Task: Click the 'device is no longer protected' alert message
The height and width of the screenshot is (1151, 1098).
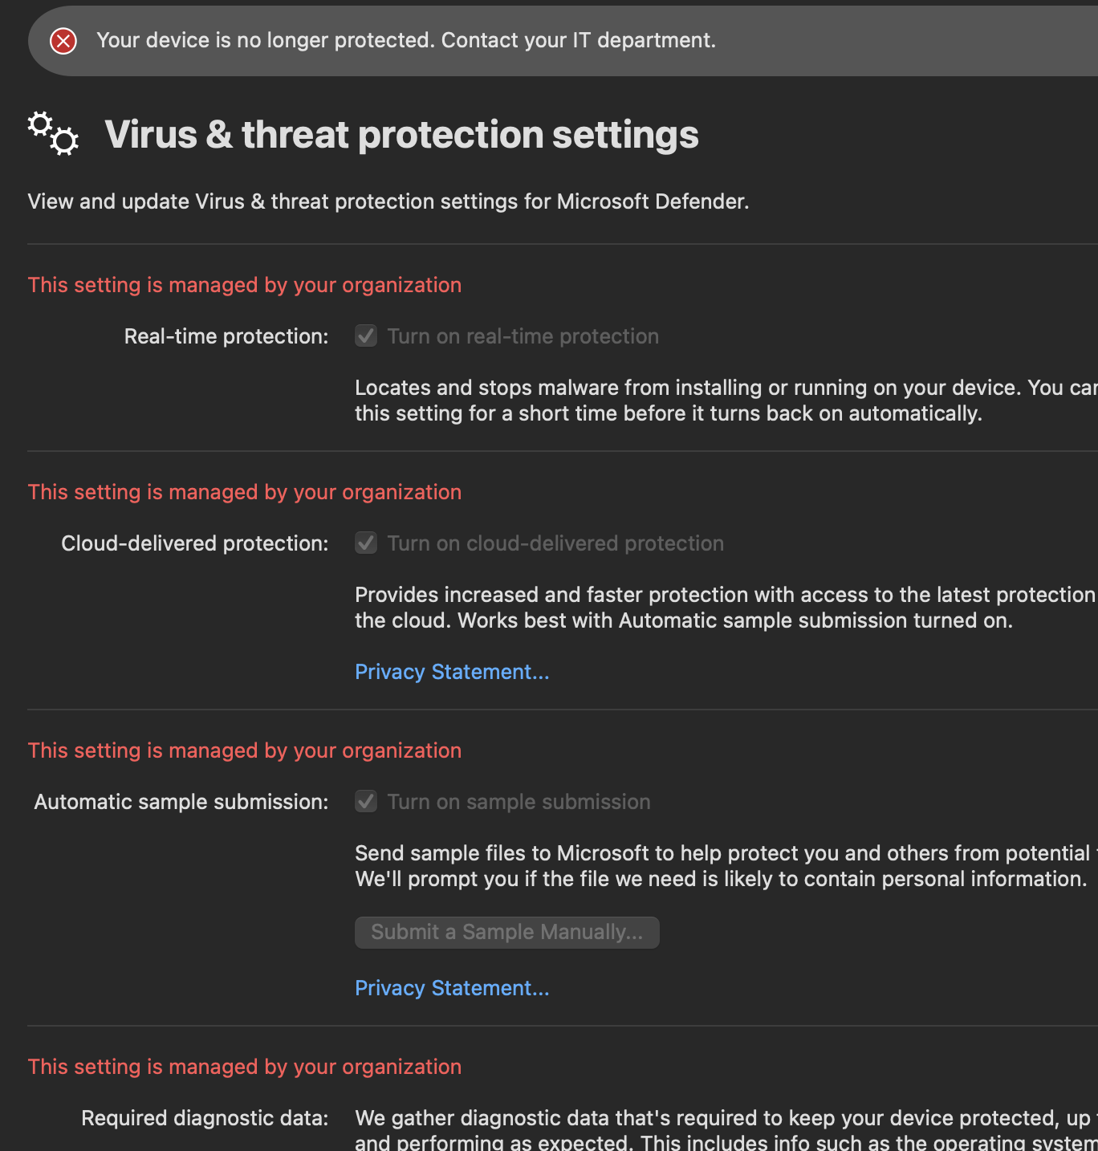Action: click(405, 41)
